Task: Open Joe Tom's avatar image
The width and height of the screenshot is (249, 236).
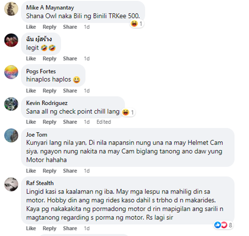Action: [x=11, y=136]
